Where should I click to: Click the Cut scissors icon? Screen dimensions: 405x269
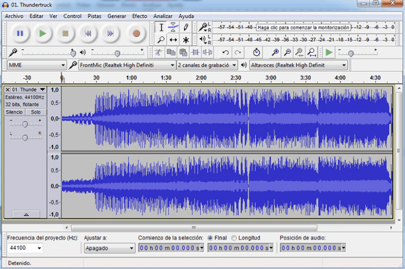click(x=158, y=52)
